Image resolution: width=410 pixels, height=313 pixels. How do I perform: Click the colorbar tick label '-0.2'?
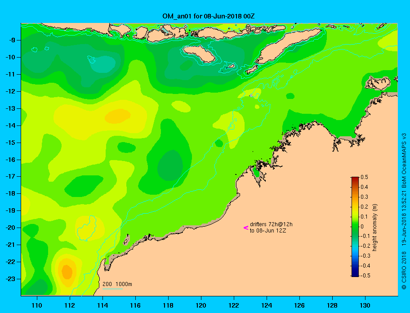tap(365, 246)
